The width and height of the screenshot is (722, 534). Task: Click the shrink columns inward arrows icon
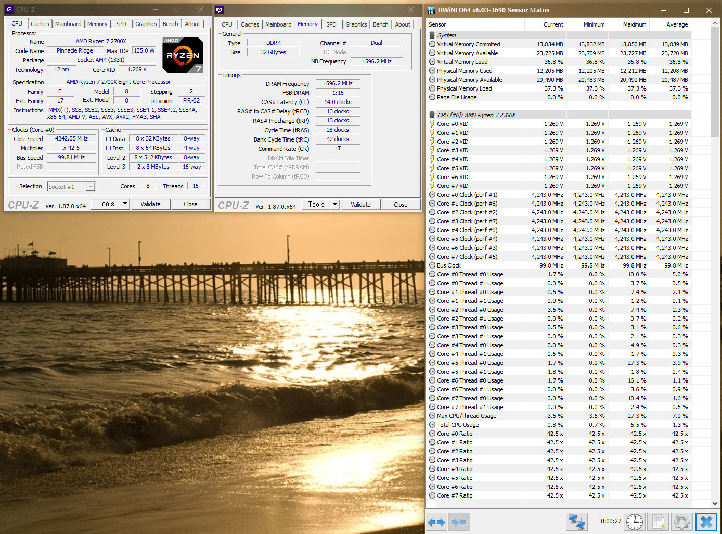[x=459, y=522]
